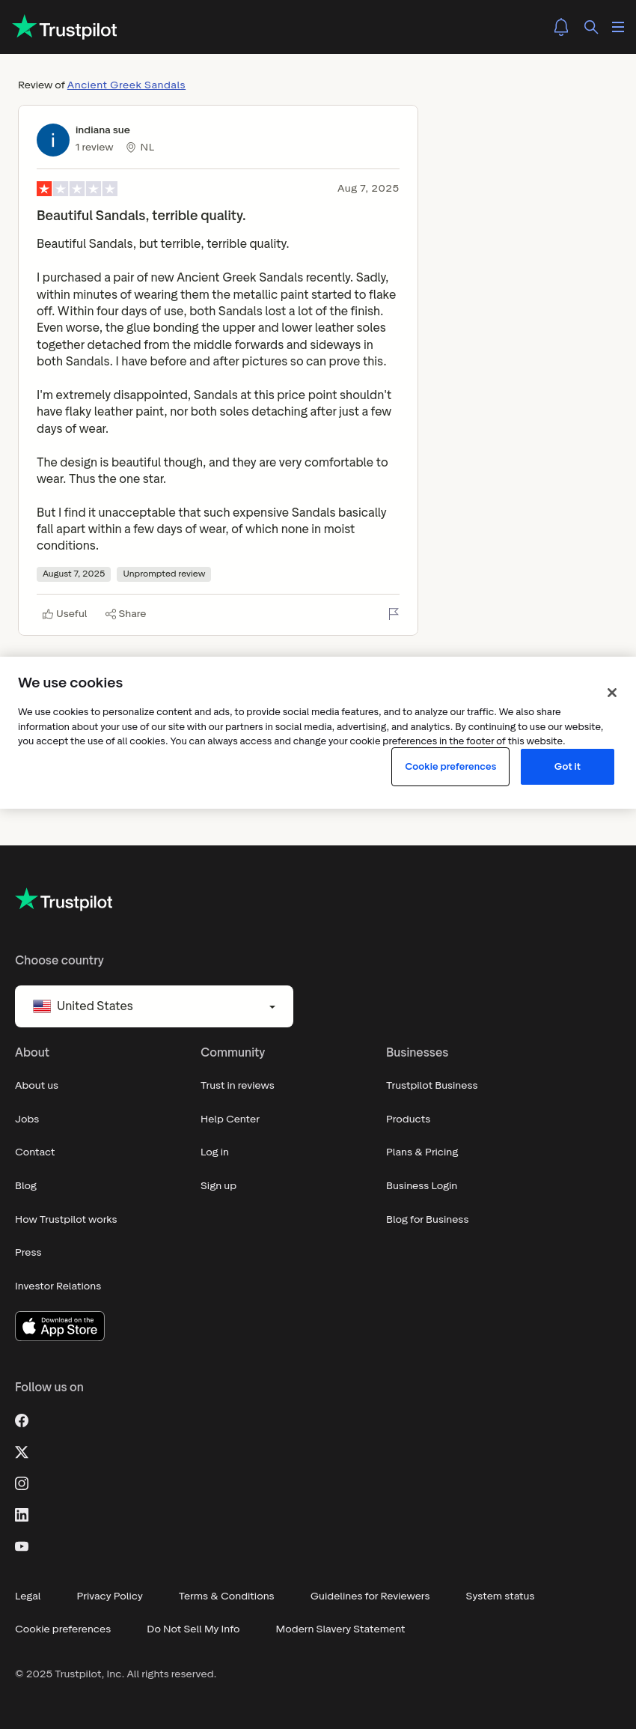Viewport: 636px width, 1729px height.
Task: Click the 'Unprompted review' tag
Action: pos(164,574)
